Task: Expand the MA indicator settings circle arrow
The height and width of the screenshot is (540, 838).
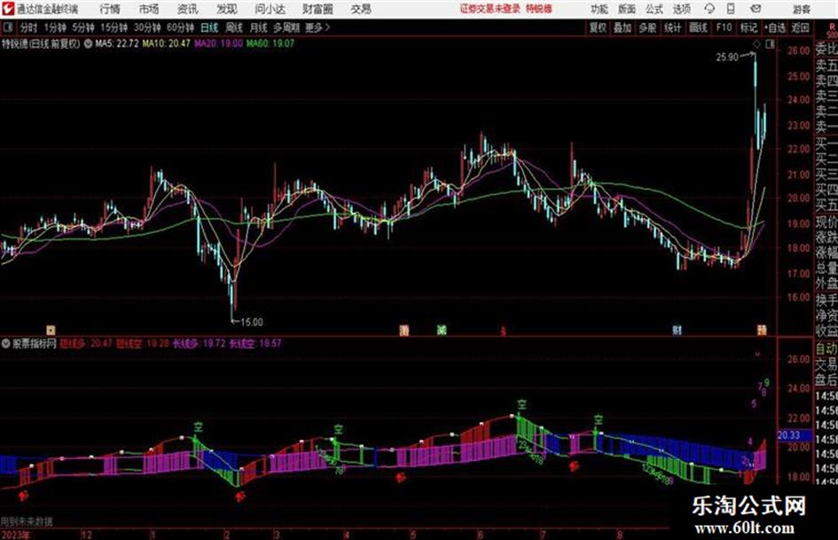Action: pyautogui.click(x=88, y=43)
